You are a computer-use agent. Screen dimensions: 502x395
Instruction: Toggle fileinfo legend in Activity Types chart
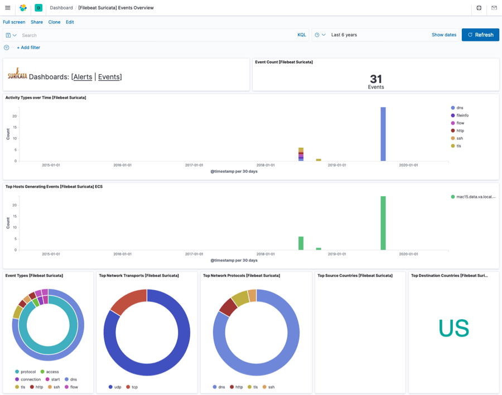point(460,115)
